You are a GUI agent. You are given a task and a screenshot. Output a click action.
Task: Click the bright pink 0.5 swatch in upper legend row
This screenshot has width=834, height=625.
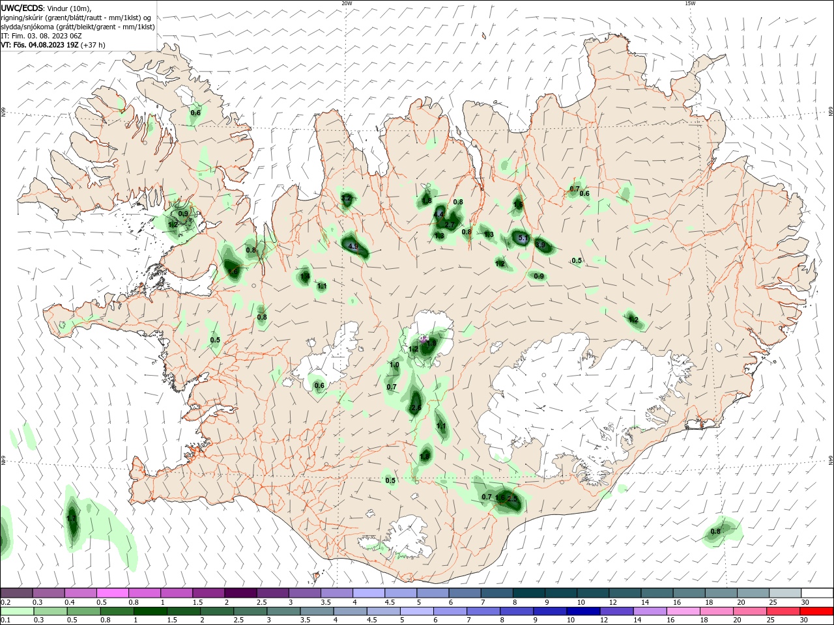tap(112, 593)
